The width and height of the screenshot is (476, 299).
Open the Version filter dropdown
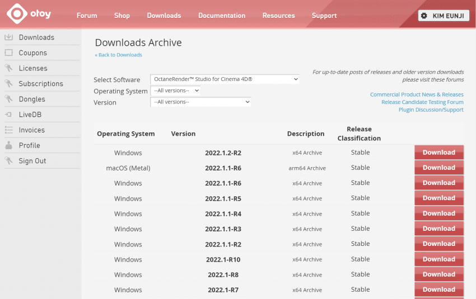pos(200,102)
